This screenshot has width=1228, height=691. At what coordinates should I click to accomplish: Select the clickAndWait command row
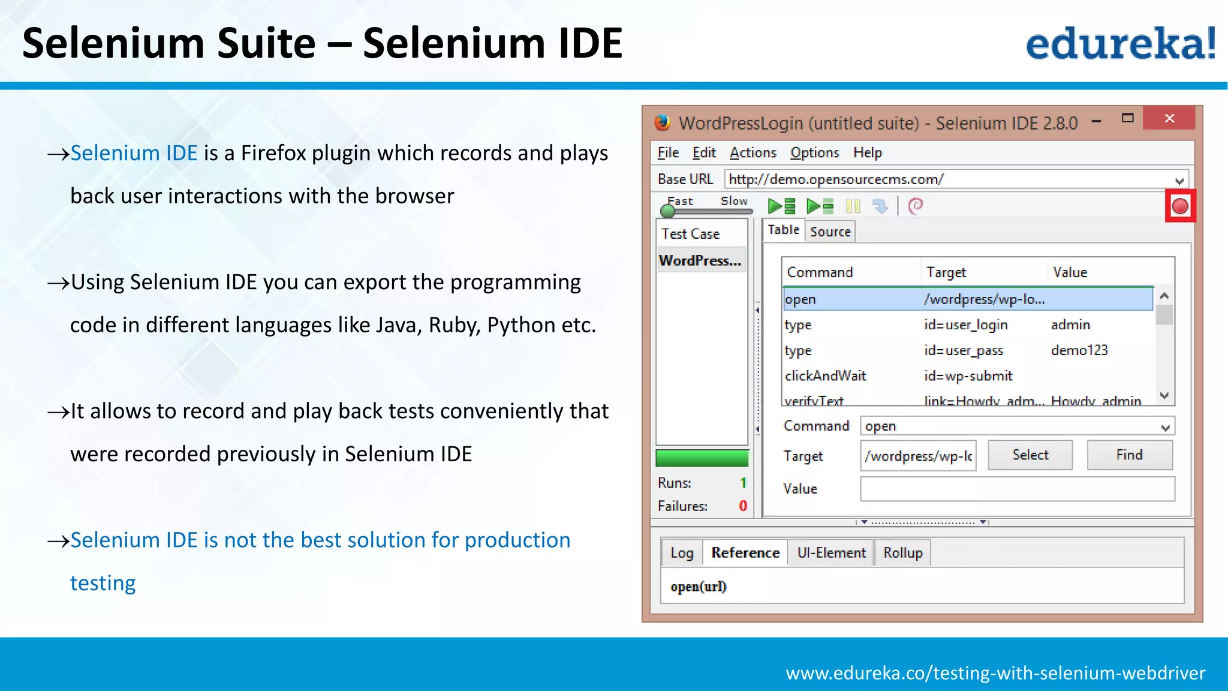[x=968, y=375]
